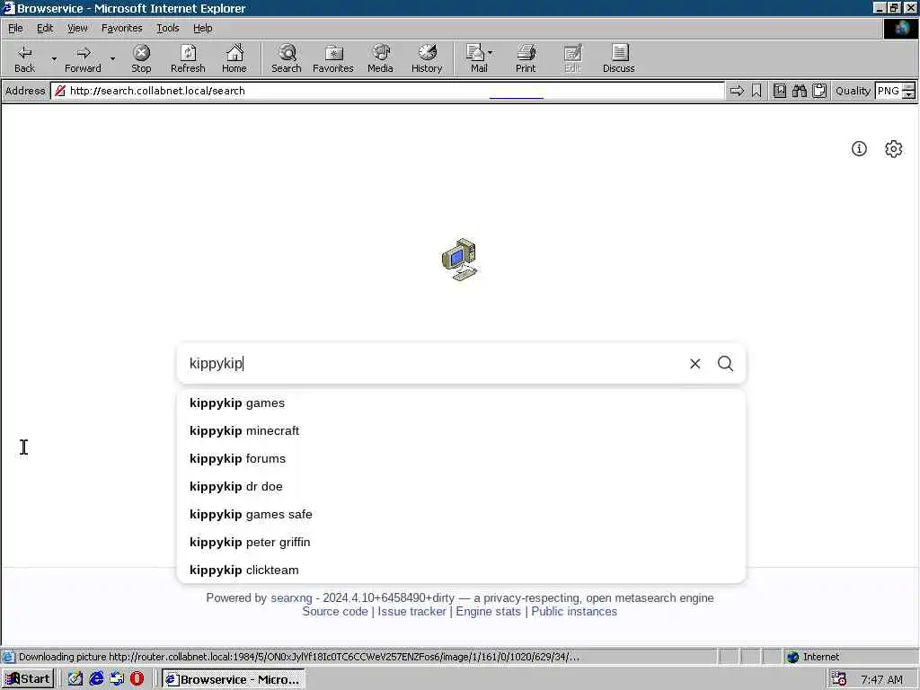Click the first quick launch notepad icon
The image size is (920, 690).
75,679
